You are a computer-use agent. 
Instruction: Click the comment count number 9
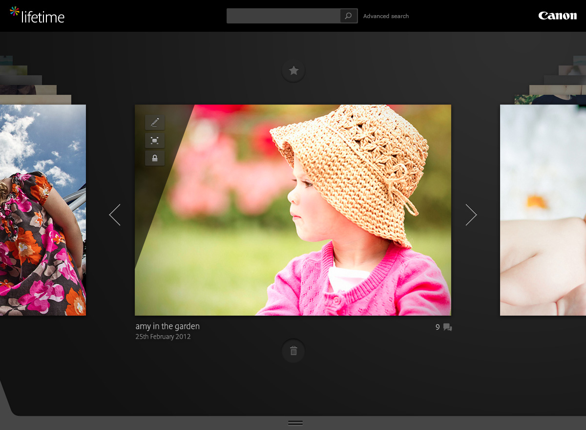438,327
